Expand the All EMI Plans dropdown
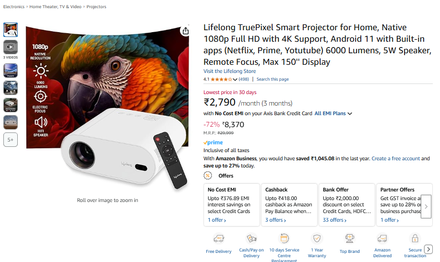 click(x=333, y=114)
